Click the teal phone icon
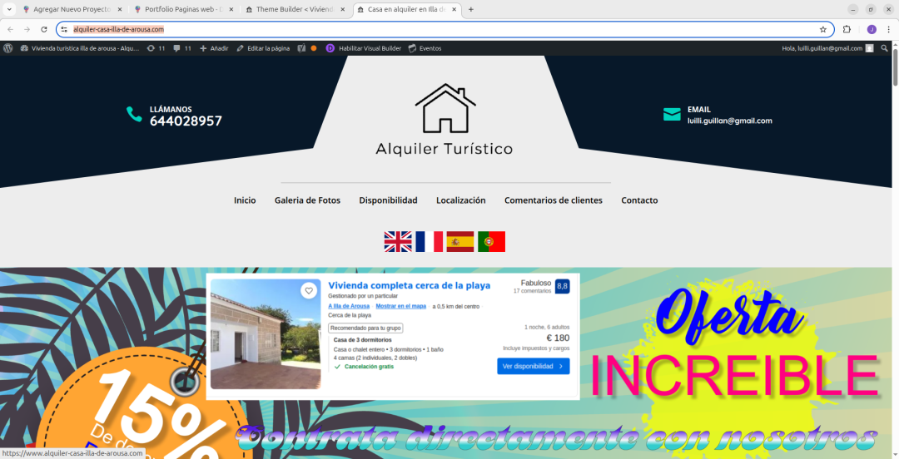This screenshot has width=899, height=459. pos(134,114)
